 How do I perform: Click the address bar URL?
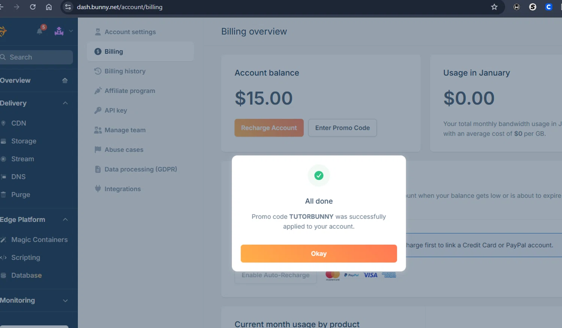(120, 7)
